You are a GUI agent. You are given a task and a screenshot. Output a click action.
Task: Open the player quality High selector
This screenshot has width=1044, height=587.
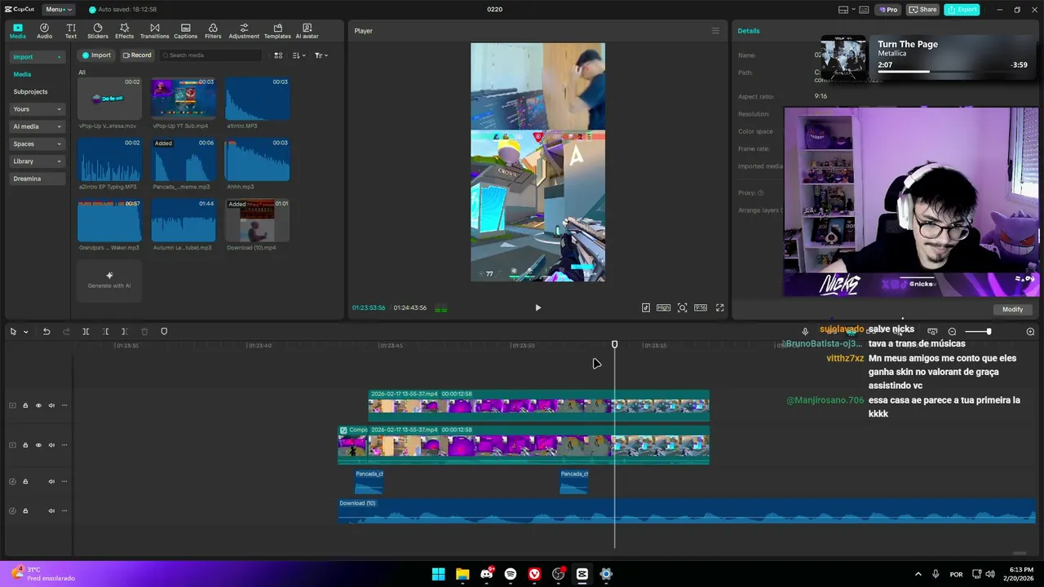tap(664, 307)
